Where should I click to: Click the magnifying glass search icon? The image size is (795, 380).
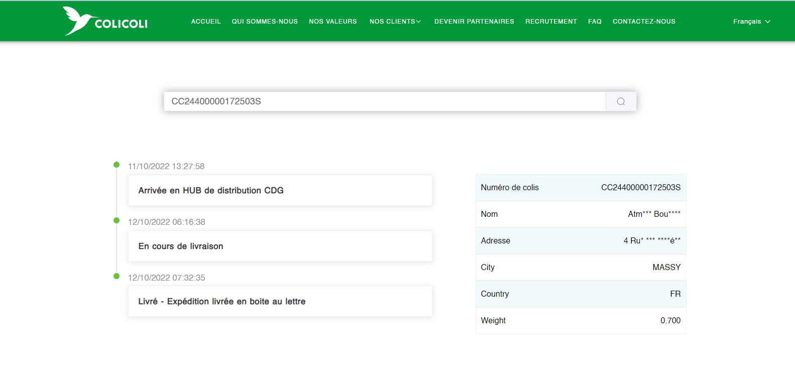[x=621, y=101]
